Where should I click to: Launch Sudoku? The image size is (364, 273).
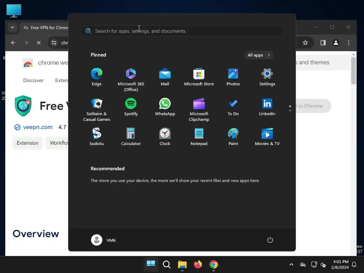[97, 137]
